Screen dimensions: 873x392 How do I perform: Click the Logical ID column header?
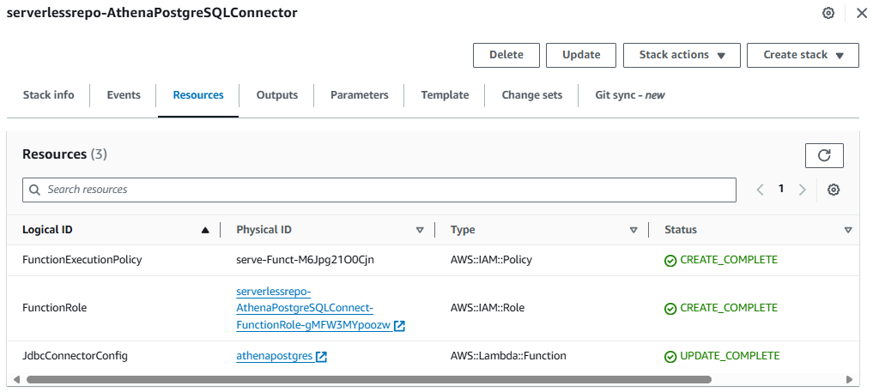pos(47,230)
